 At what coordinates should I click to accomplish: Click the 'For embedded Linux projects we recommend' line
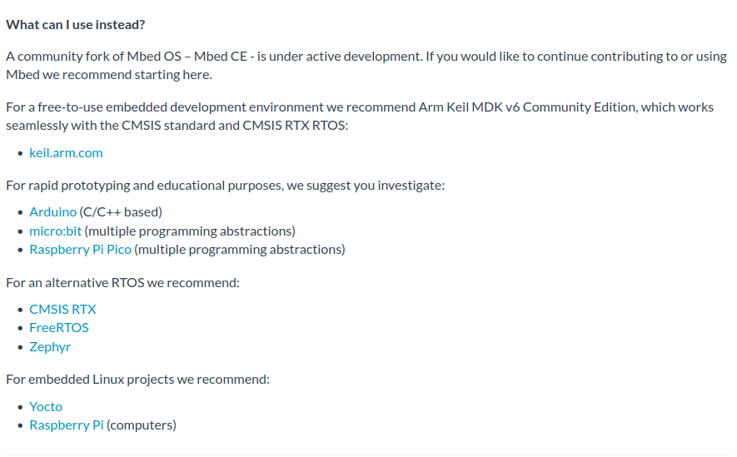pyautogui.click(x=137, y=380)
